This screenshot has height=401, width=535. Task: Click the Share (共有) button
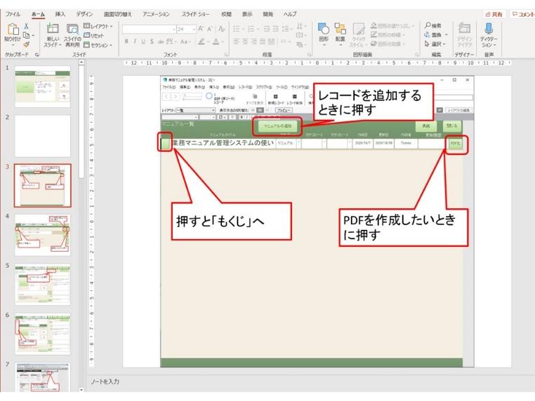[x=494, y=14]
